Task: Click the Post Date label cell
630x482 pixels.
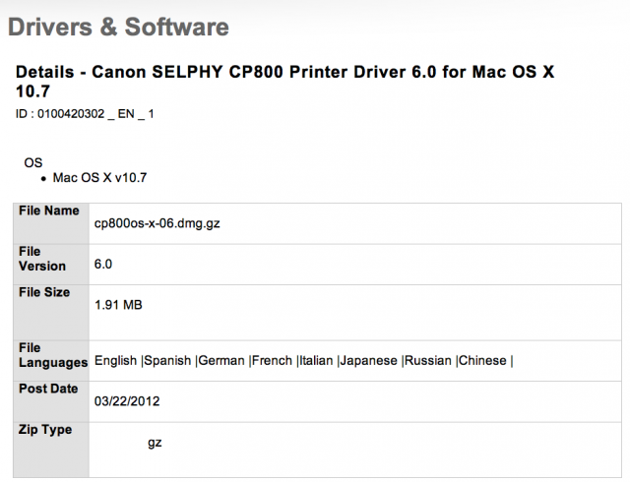Action: pyautogui.click(x=48, y=389)
